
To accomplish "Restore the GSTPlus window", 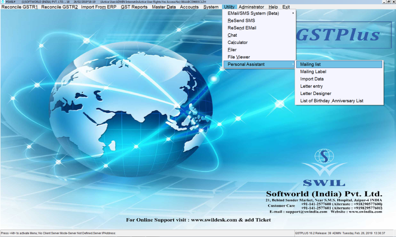I will coord(389,2).
